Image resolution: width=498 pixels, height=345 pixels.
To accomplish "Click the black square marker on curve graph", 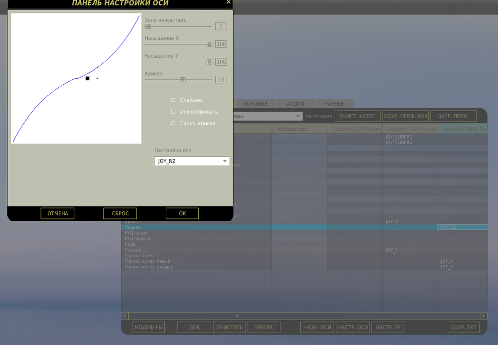I will pos(87,78).
